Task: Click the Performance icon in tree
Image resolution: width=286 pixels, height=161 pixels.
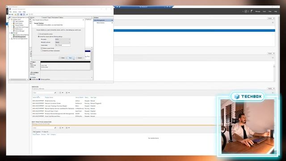Action: (14, 29)
